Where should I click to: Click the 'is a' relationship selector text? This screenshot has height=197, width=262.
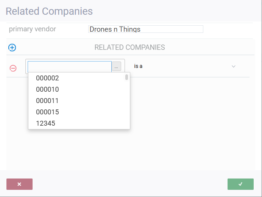coord(138,66)
